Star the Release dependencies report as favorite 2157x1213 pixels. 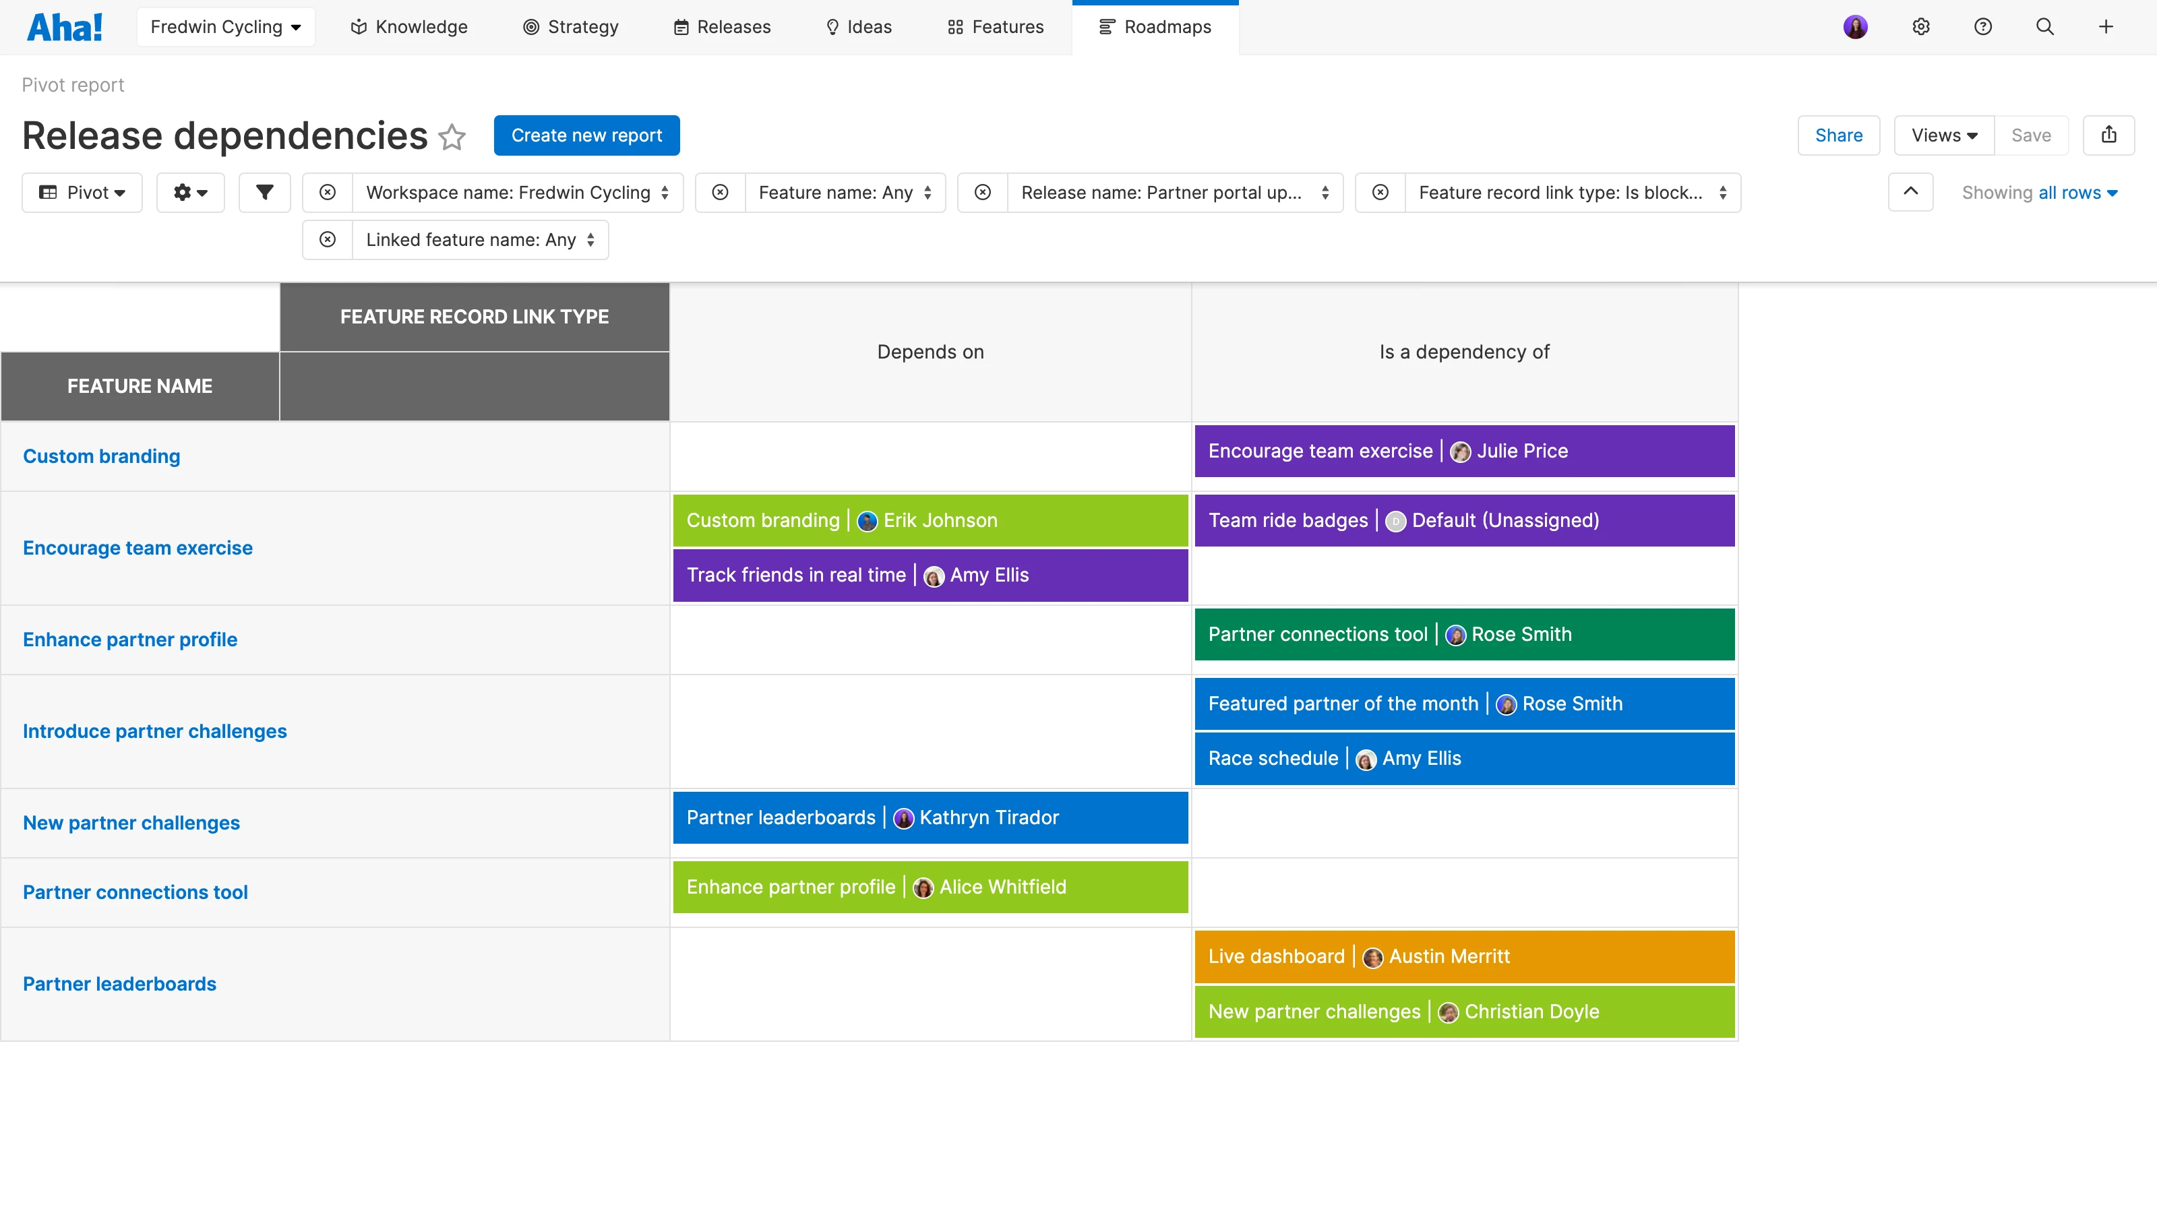[x=452, y=136]
